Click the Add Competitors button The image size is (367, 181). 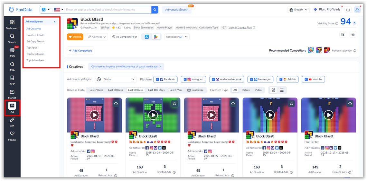pos(80,51)
